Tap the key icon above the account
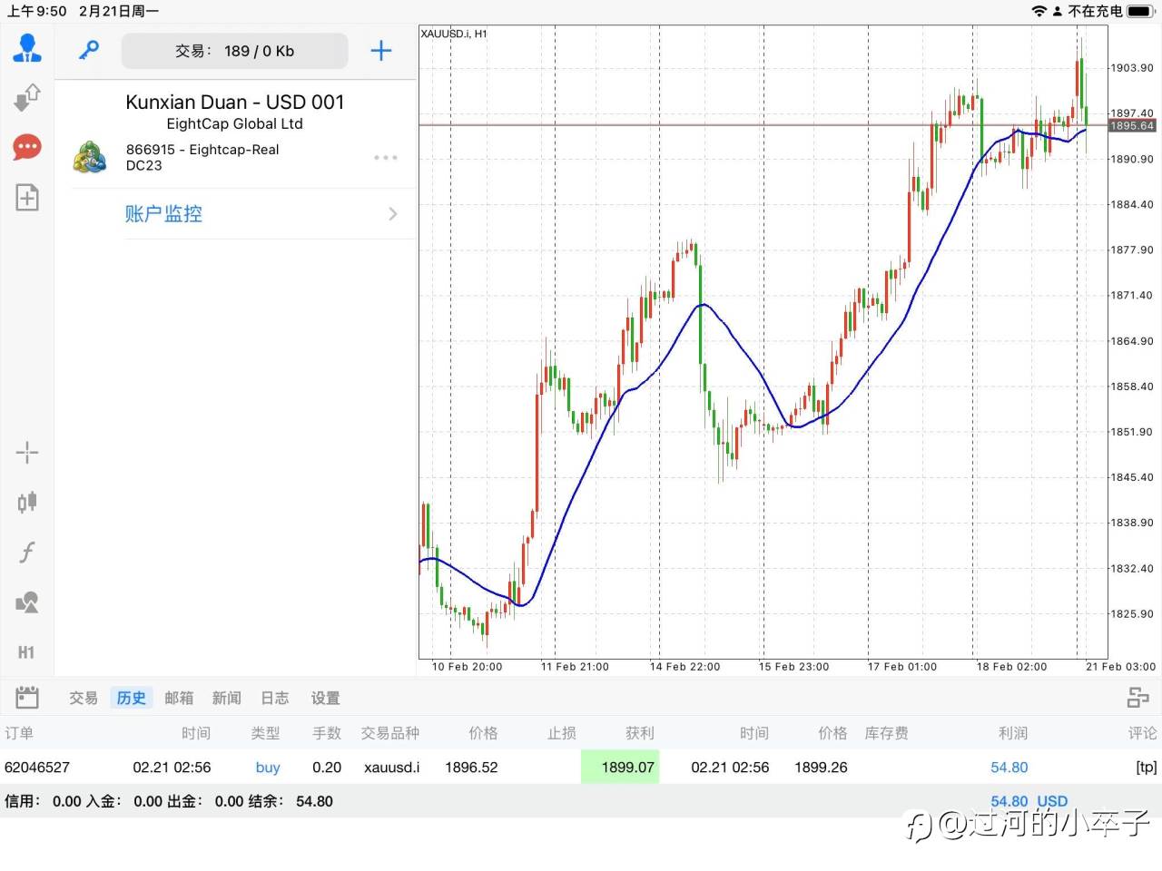1162x871 pixels. click(88, 50)
